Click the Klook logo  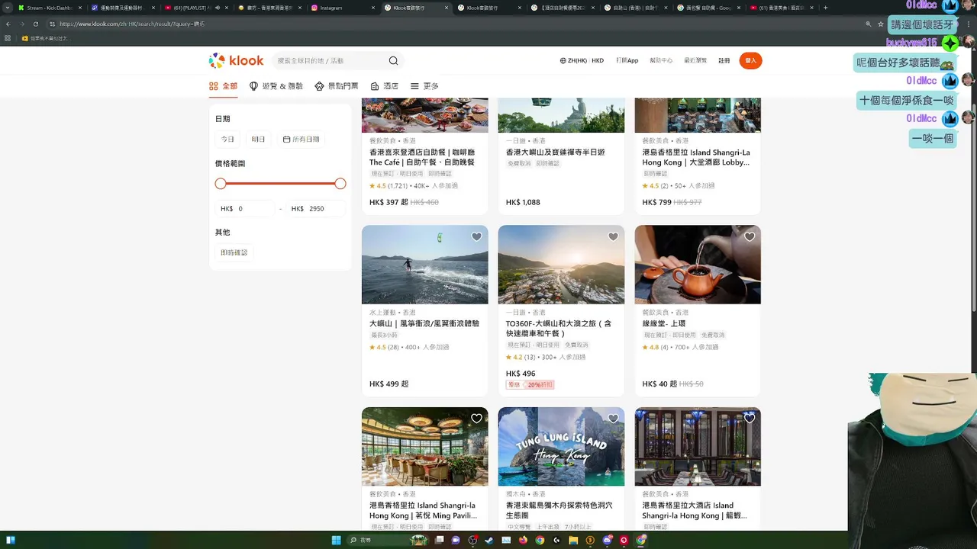point(236,60)
